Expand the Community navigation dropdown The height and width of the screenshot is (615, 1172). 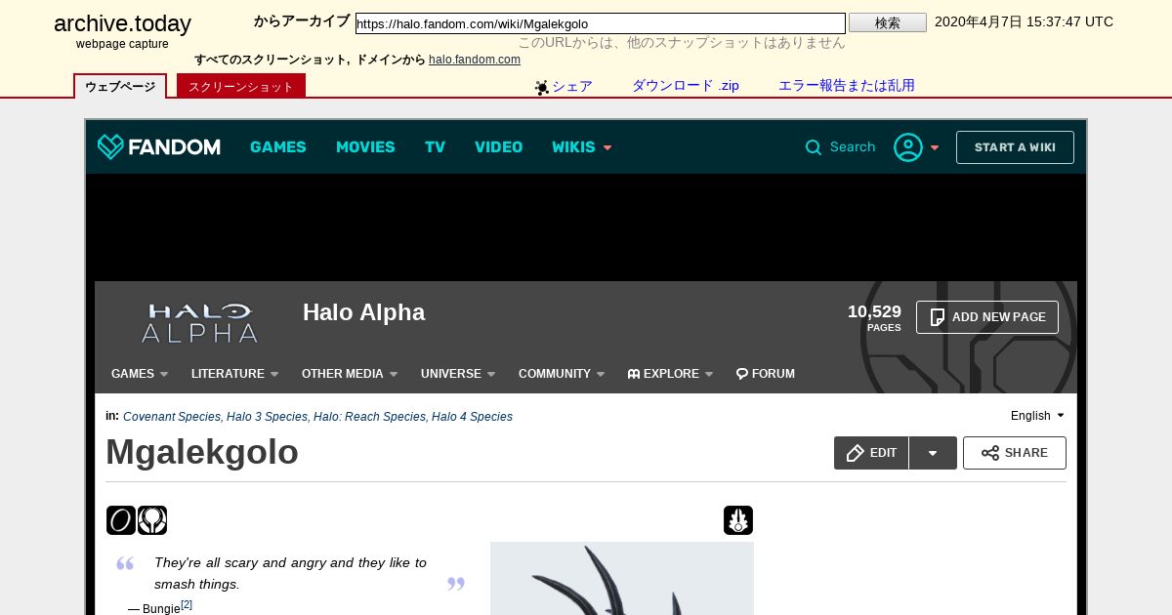(562, 374)
